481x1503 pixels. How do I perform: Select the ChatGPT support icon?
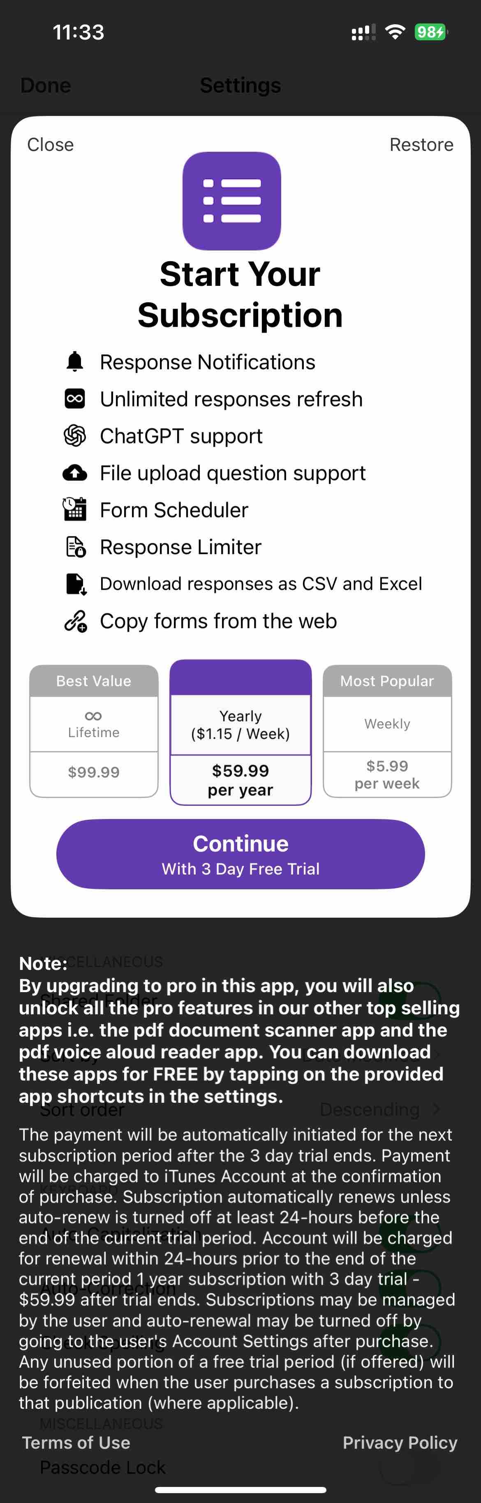(74, 436)
